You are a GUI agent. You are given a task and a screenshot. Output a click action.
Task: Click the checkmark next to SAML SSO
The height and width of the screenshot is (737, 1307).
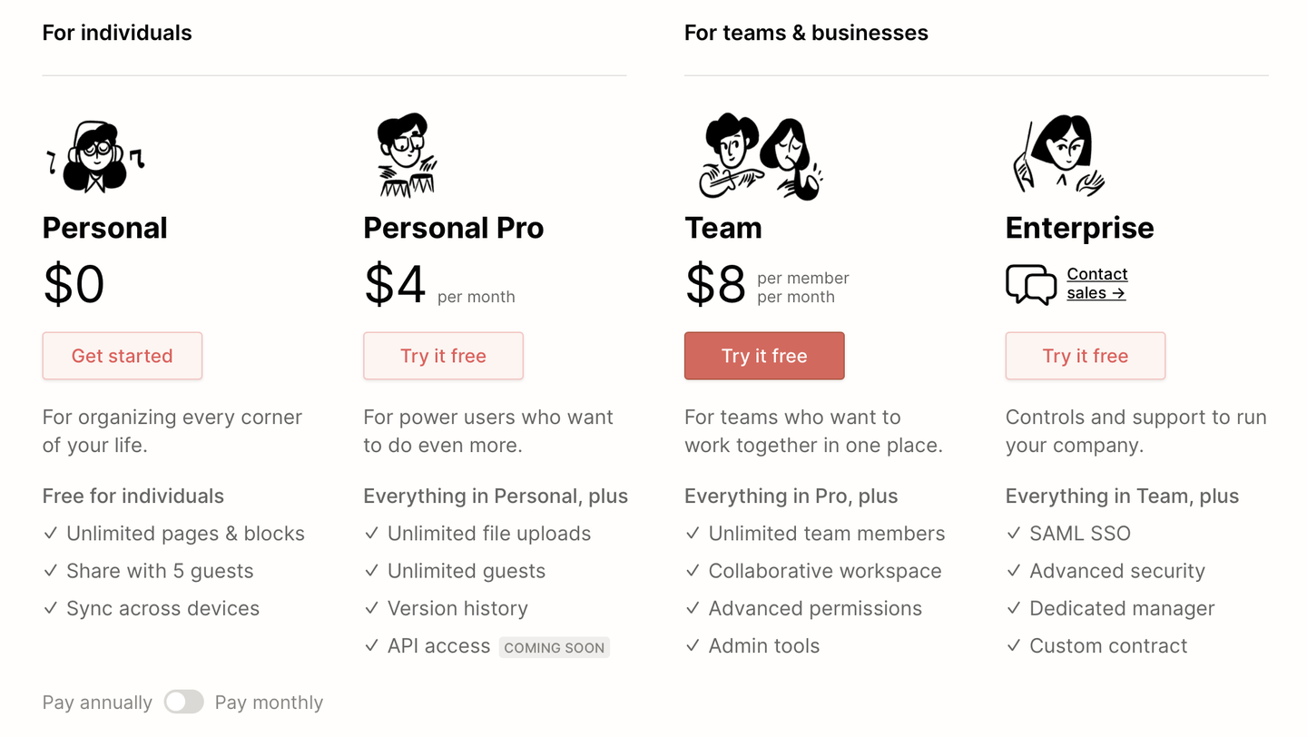pos(1014,534)
